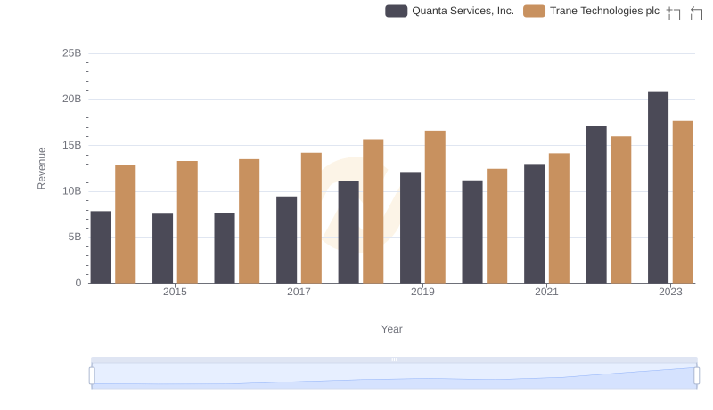Click the 2017 Trane Technologies bar
Viewport: 713px width, 410px height.
click(x=311, y=218)
